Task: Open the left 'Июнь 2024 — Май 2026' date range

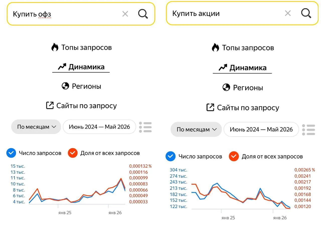Action: click(99, 127)
